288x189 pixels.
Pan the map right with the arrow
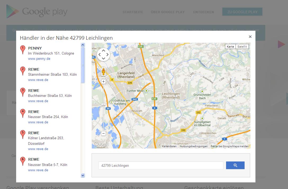pos(107,55)
